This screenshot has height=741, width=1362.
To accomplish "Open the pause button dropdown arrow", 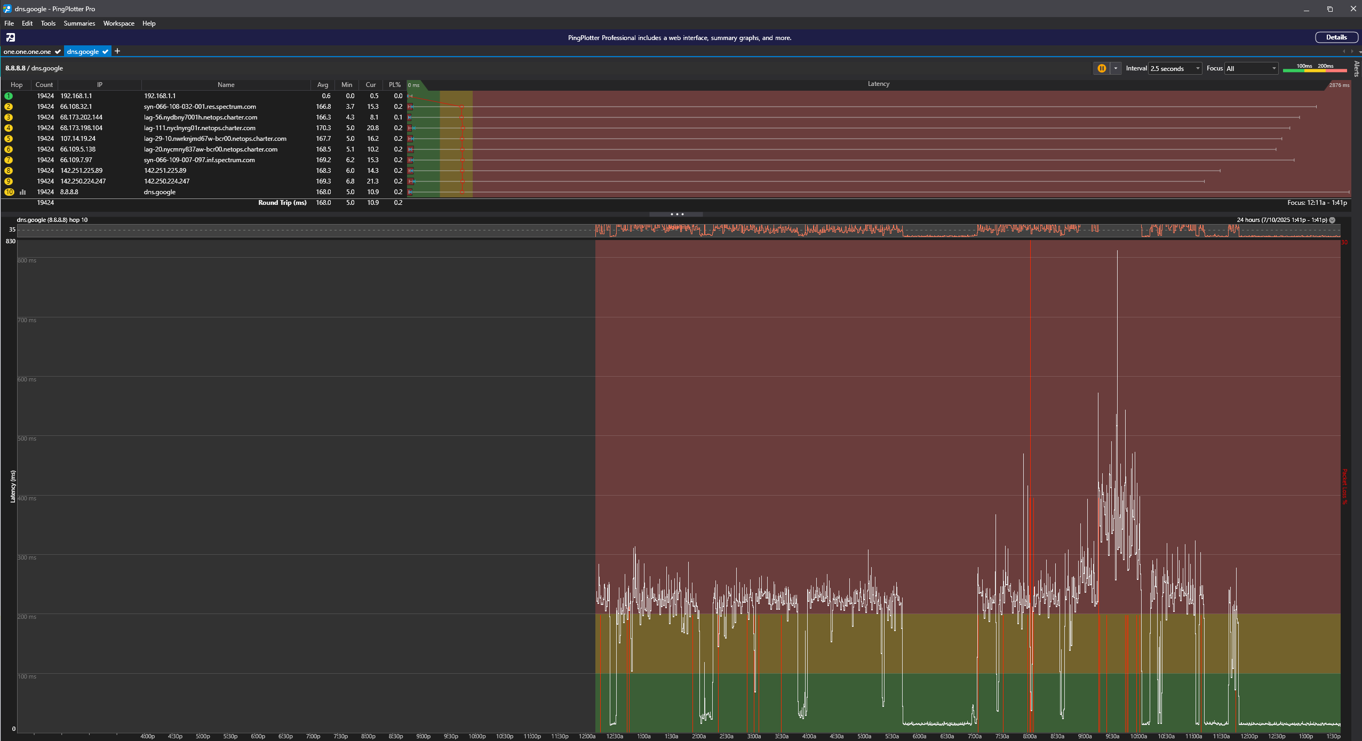I will pyautogui.click(x=1116, y=68).
